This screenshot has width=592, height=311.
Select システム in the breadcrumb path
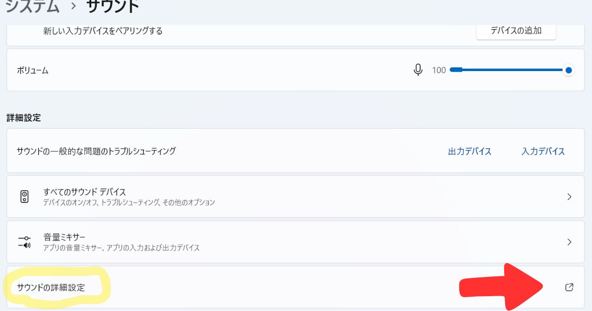[32, 5]
